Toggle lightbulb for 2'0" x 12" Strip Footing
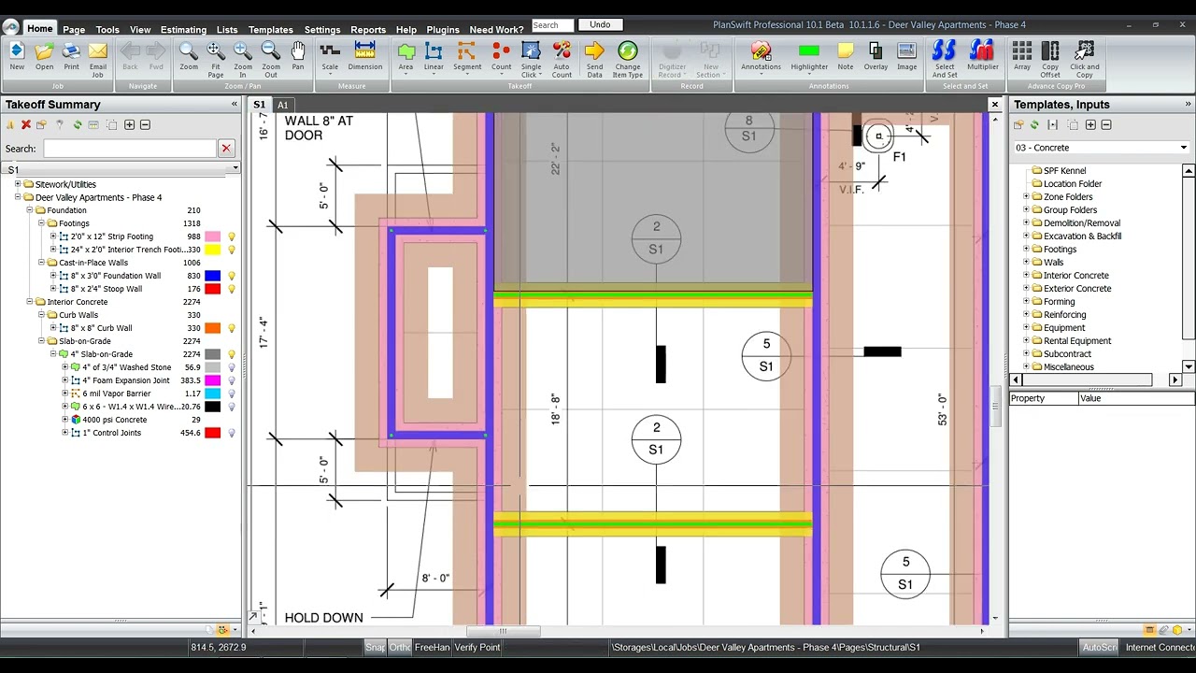The image size is (1196, 673). pyautogui.click(x=232, y=236)
